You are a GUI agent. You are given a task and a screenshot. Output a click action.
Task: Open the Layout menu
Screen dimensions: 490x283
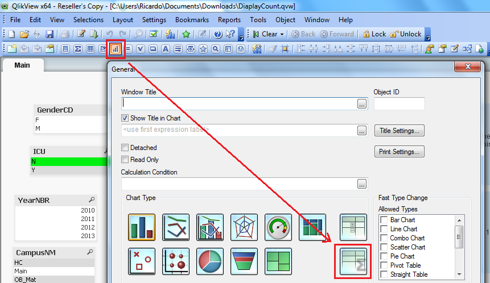(123, 20)
